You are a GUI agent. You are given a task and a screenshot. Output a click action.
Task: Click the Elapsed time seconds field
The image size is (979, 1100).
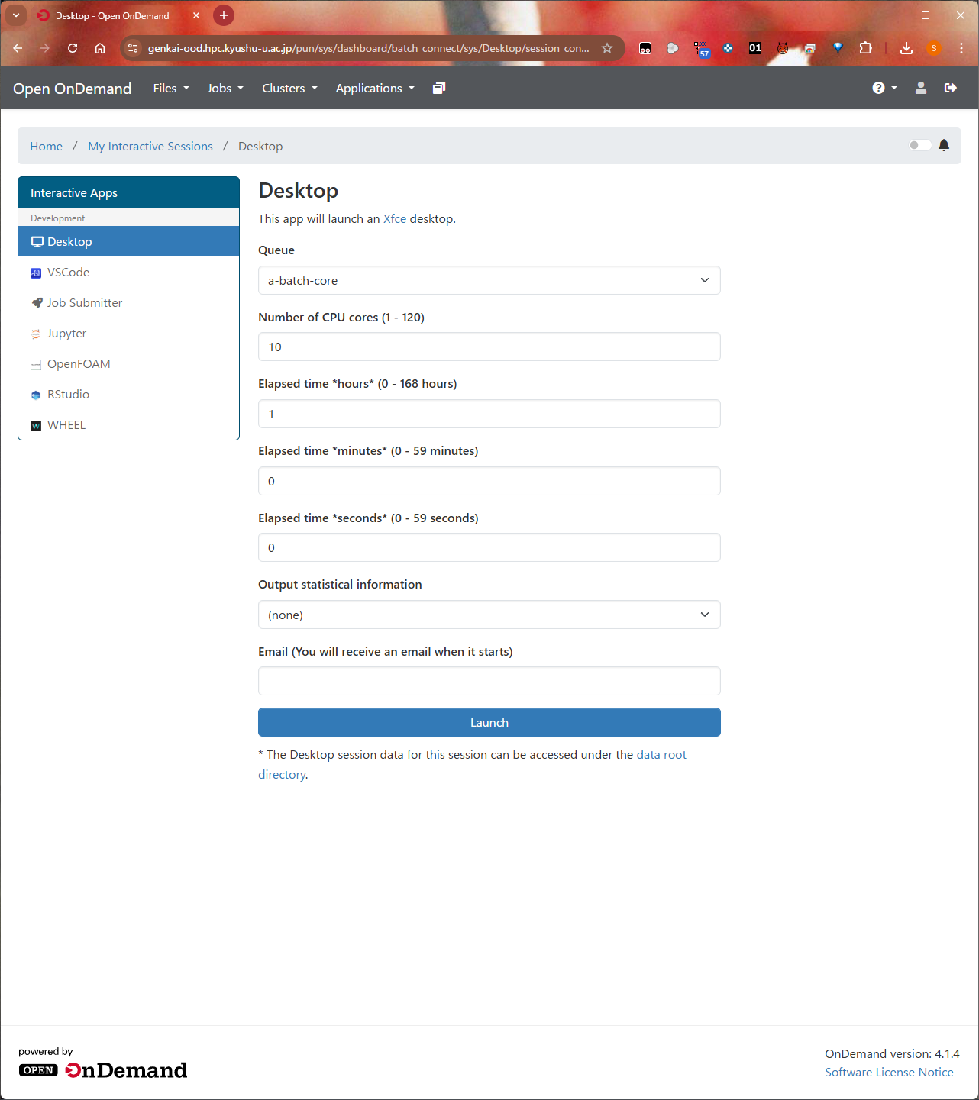click(x=489, y=547)
